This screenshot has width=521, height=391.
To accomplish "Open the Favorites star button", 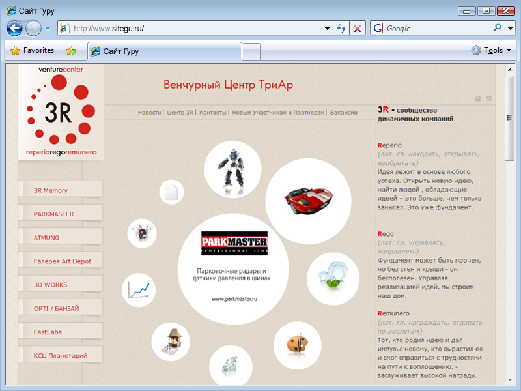I will click(32, 51).
